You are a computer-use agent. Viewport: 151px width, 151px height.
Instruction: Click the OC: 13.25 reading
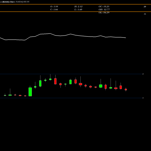[x=104, y=7]
